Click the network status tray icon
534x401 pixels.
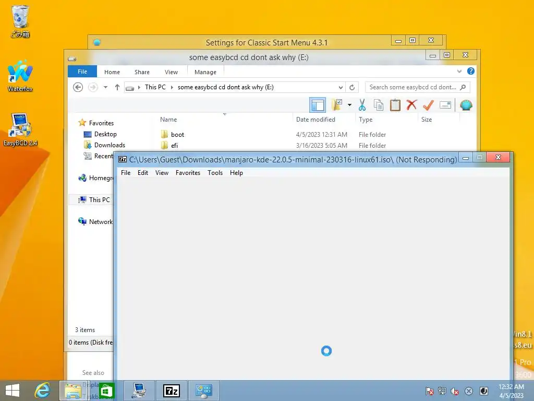[x=442, y=391]
